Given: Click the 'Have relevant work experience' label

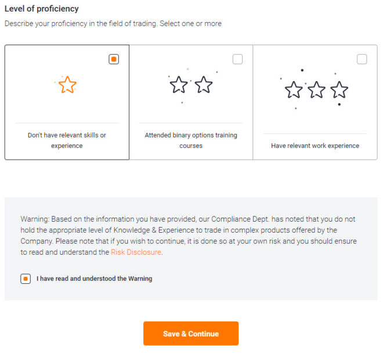Looking at the screenshot, I should pos(315,146).
